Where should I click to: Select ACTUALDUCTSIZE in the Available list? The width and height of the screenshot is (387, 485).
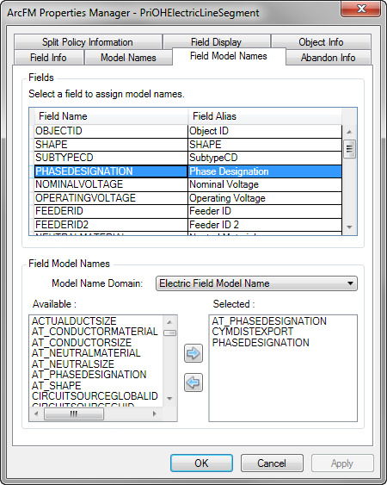[x=74, y=321]
